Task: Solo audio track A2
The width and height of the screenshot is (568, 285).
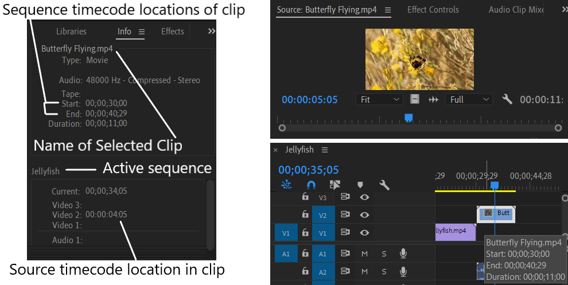Action: pos(384,271)
